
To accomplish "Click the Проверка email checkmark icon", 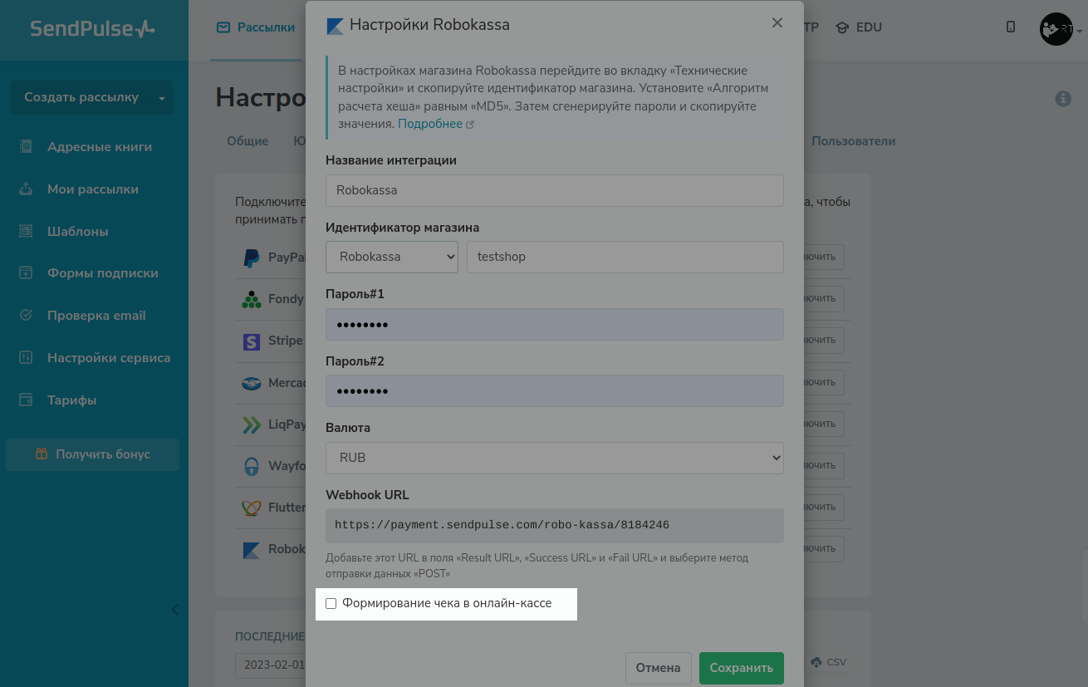I will coord(26,315).
